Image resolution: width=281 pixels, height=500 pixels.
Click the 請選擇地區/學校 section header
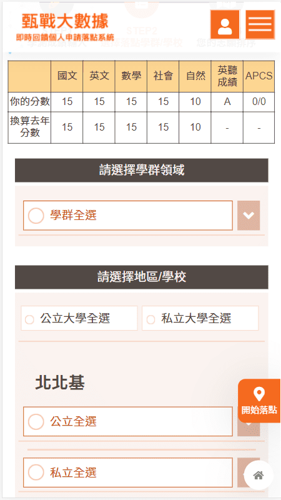[x=142, y=277]
